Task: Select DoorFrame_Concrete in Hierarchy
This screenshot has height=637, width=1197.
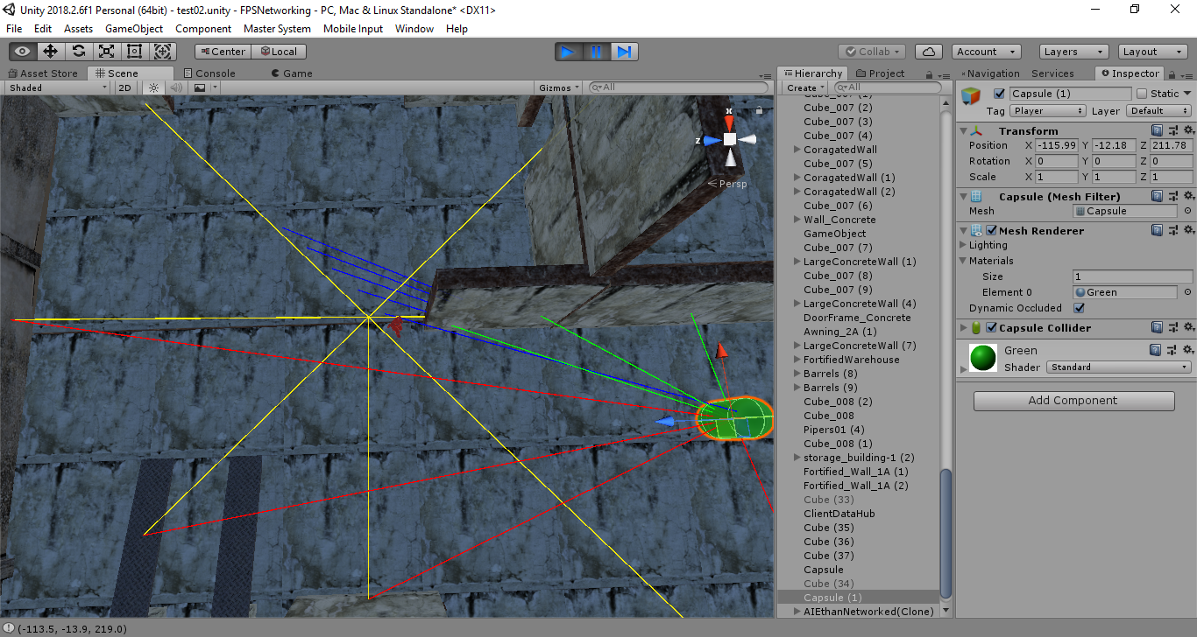Action: tap(857, 318)
